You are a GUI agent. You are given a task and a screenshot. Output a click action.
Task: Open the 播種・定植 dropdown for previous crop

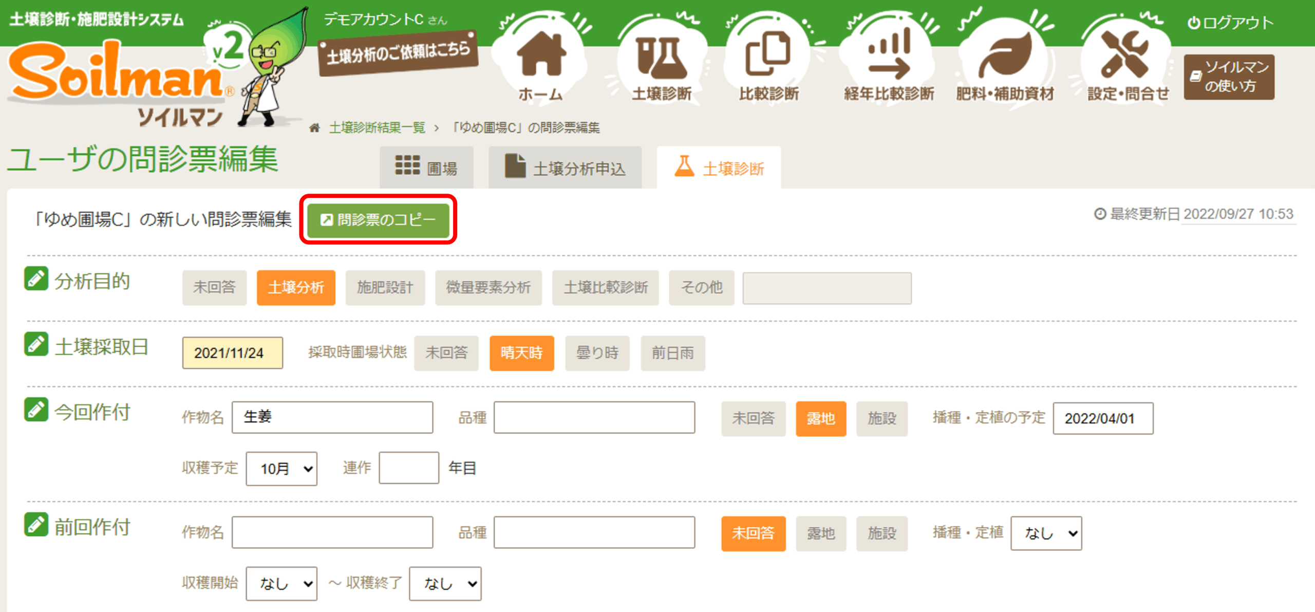(x=1046, y=533)
